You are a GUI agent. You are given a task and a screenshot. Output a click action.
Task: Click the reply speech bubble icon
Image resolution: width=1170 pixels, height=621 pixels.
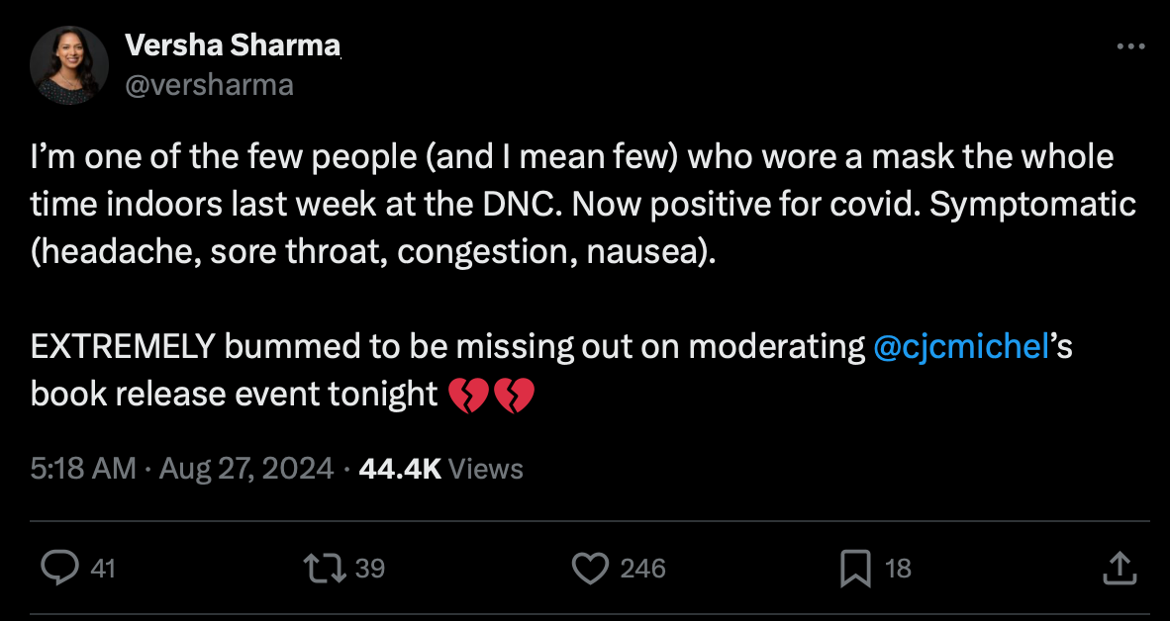[61, 568]
